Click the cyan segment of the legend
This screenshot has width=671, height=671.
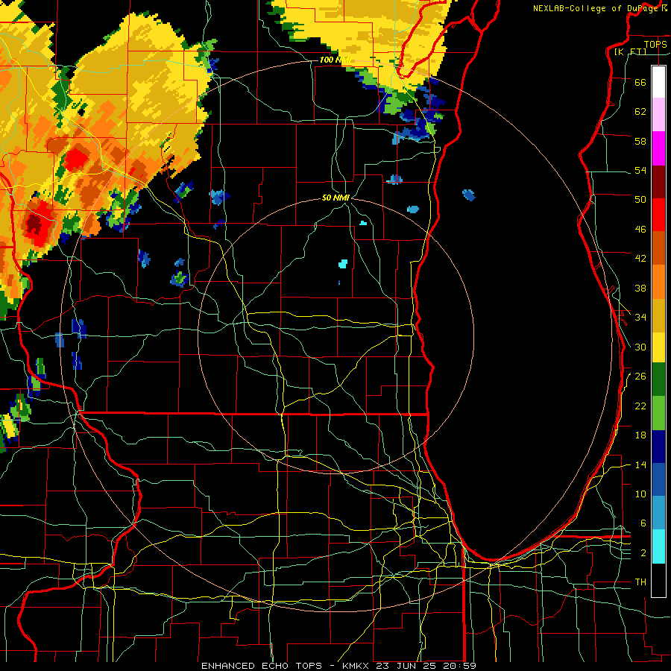click(658, 546)
